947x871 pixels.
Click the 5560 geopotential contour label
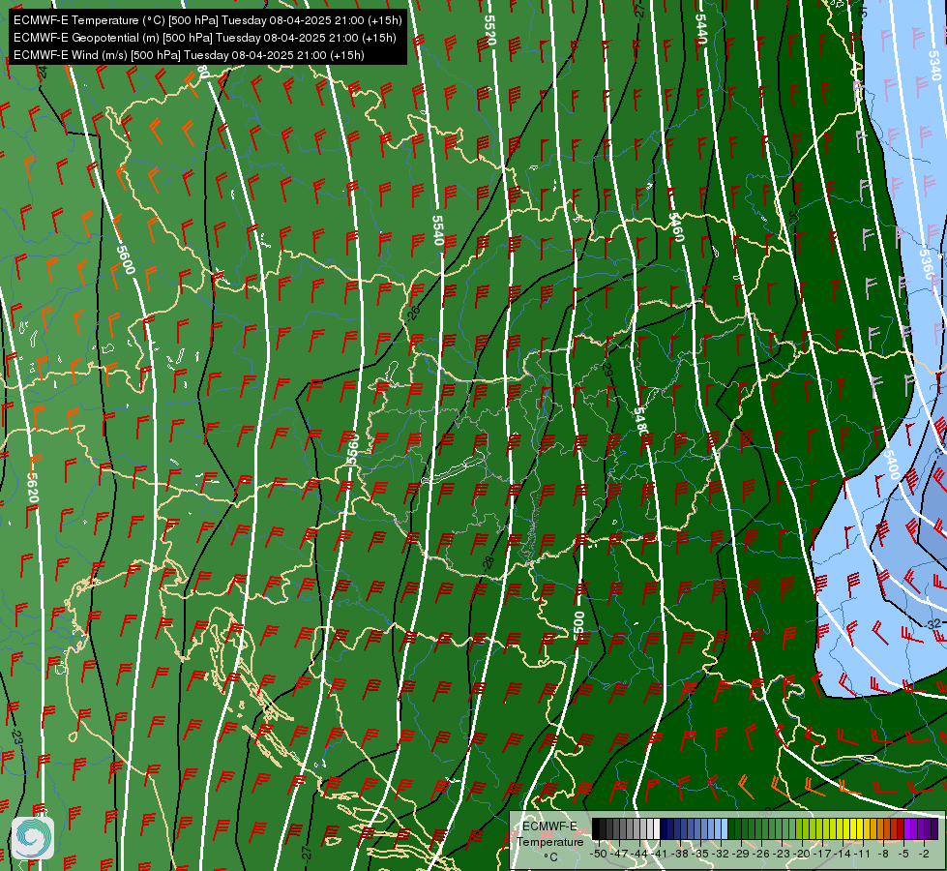click(353, 449)
